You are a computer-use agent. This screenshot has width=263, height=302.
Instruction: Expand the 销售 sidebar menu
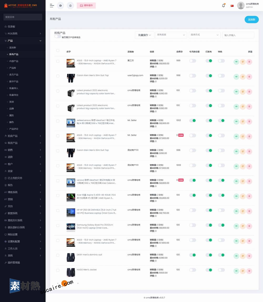(x=23, y=150)
